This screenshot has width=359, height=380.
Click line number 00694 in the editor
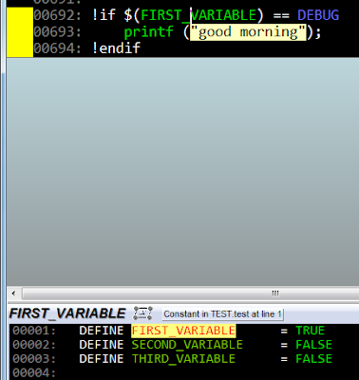pos(57,48)
